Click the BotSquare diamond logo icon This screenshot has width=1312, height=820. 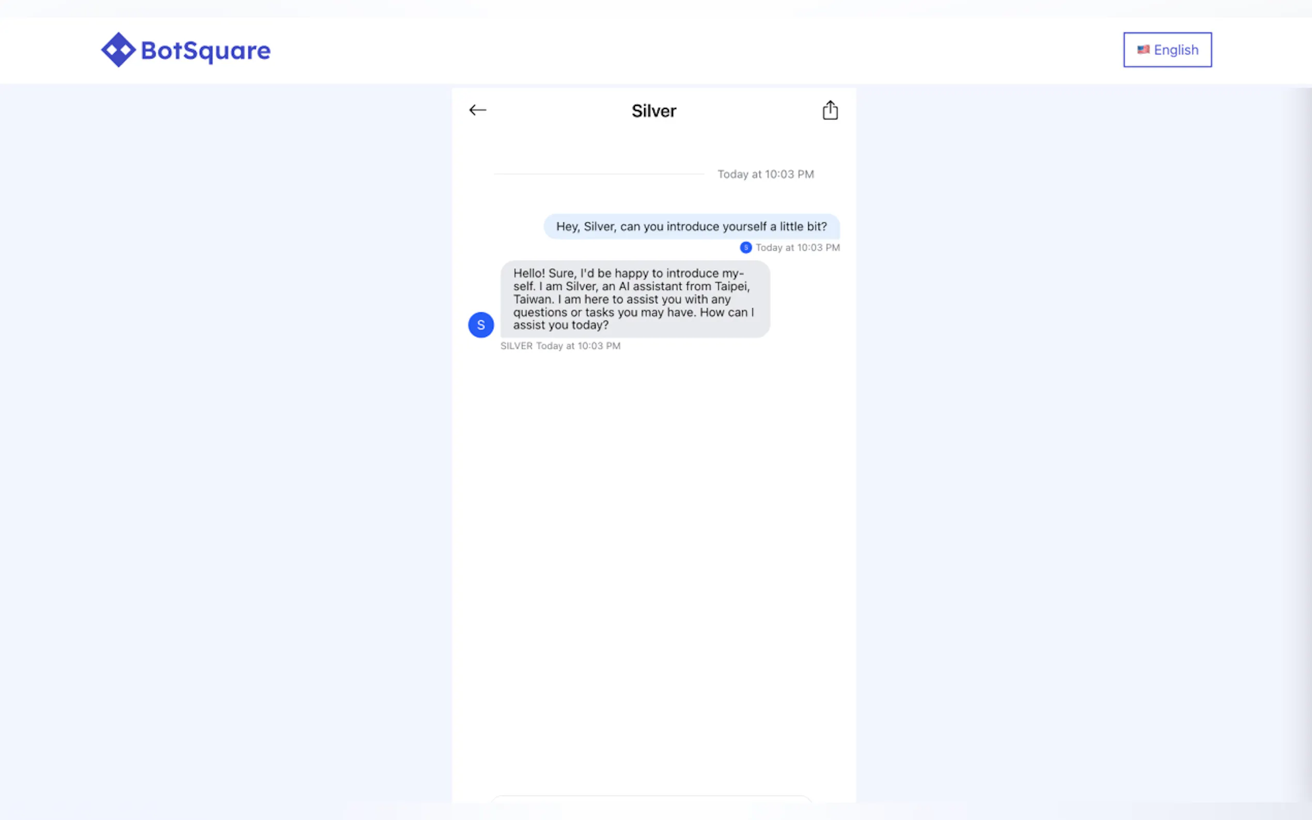coord(118,50)
